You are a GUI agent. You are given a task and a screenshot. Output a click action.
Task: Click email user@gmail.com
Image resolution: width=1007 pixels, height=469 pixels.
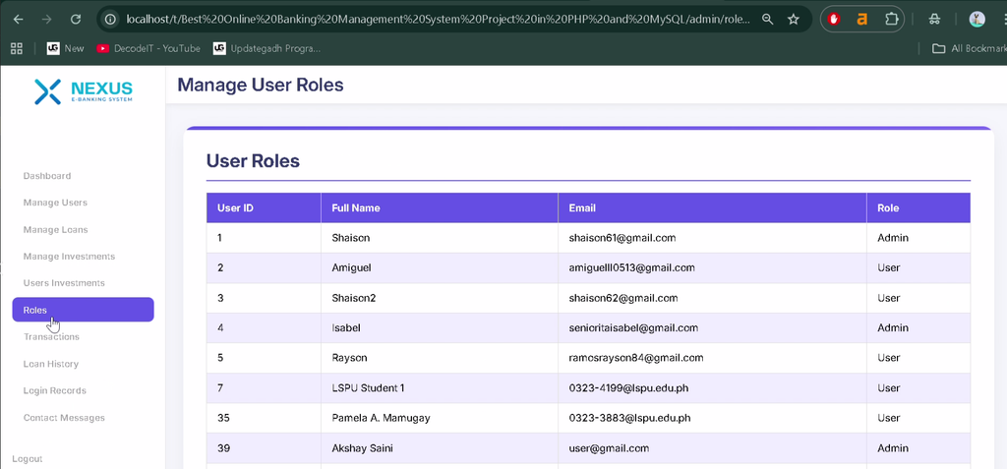coord(609,447)
